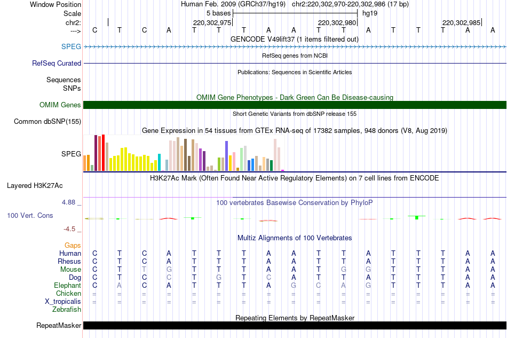Click the Chicken species row label
This screenshot has height=338, width=507.
coord(68,293)
